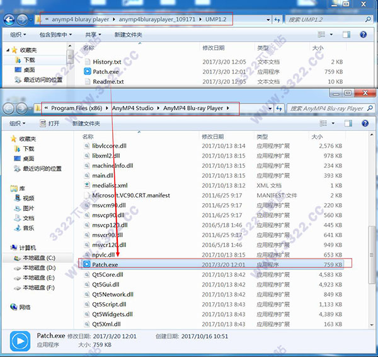Click AnyMP4 Studio breadcrumb
The image size is (378, 357).
point(132,108)
